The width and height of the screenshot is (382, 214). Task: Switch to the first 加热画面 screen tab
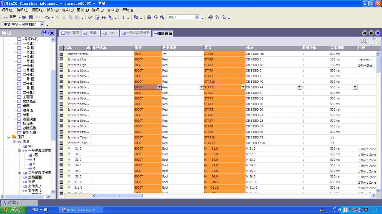tap(70, 33)
